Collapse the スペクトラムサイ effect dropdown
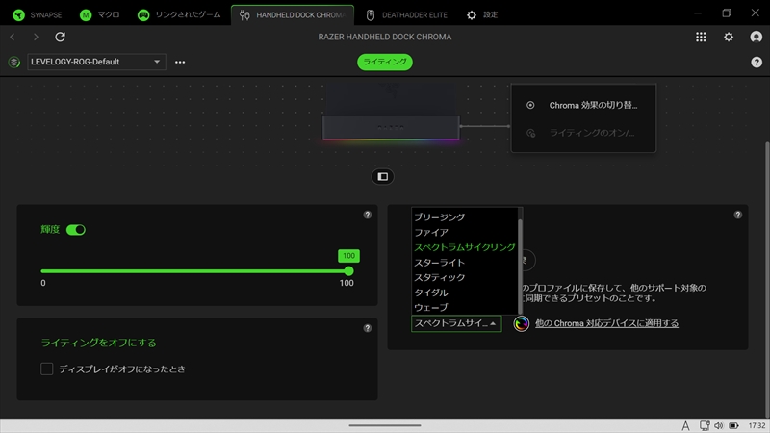 coord(455,324)
